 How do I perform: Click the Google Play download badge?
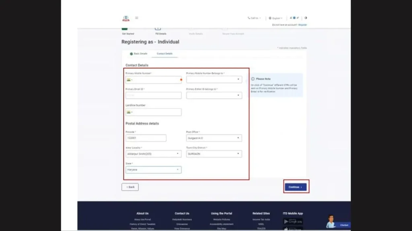[x=293, y=221]
